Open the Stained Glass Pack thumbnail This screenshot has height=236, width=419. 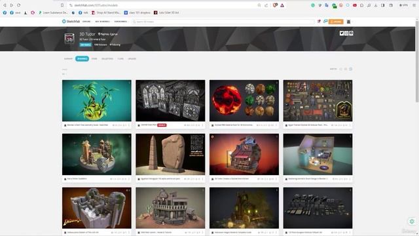click(170, 100)
